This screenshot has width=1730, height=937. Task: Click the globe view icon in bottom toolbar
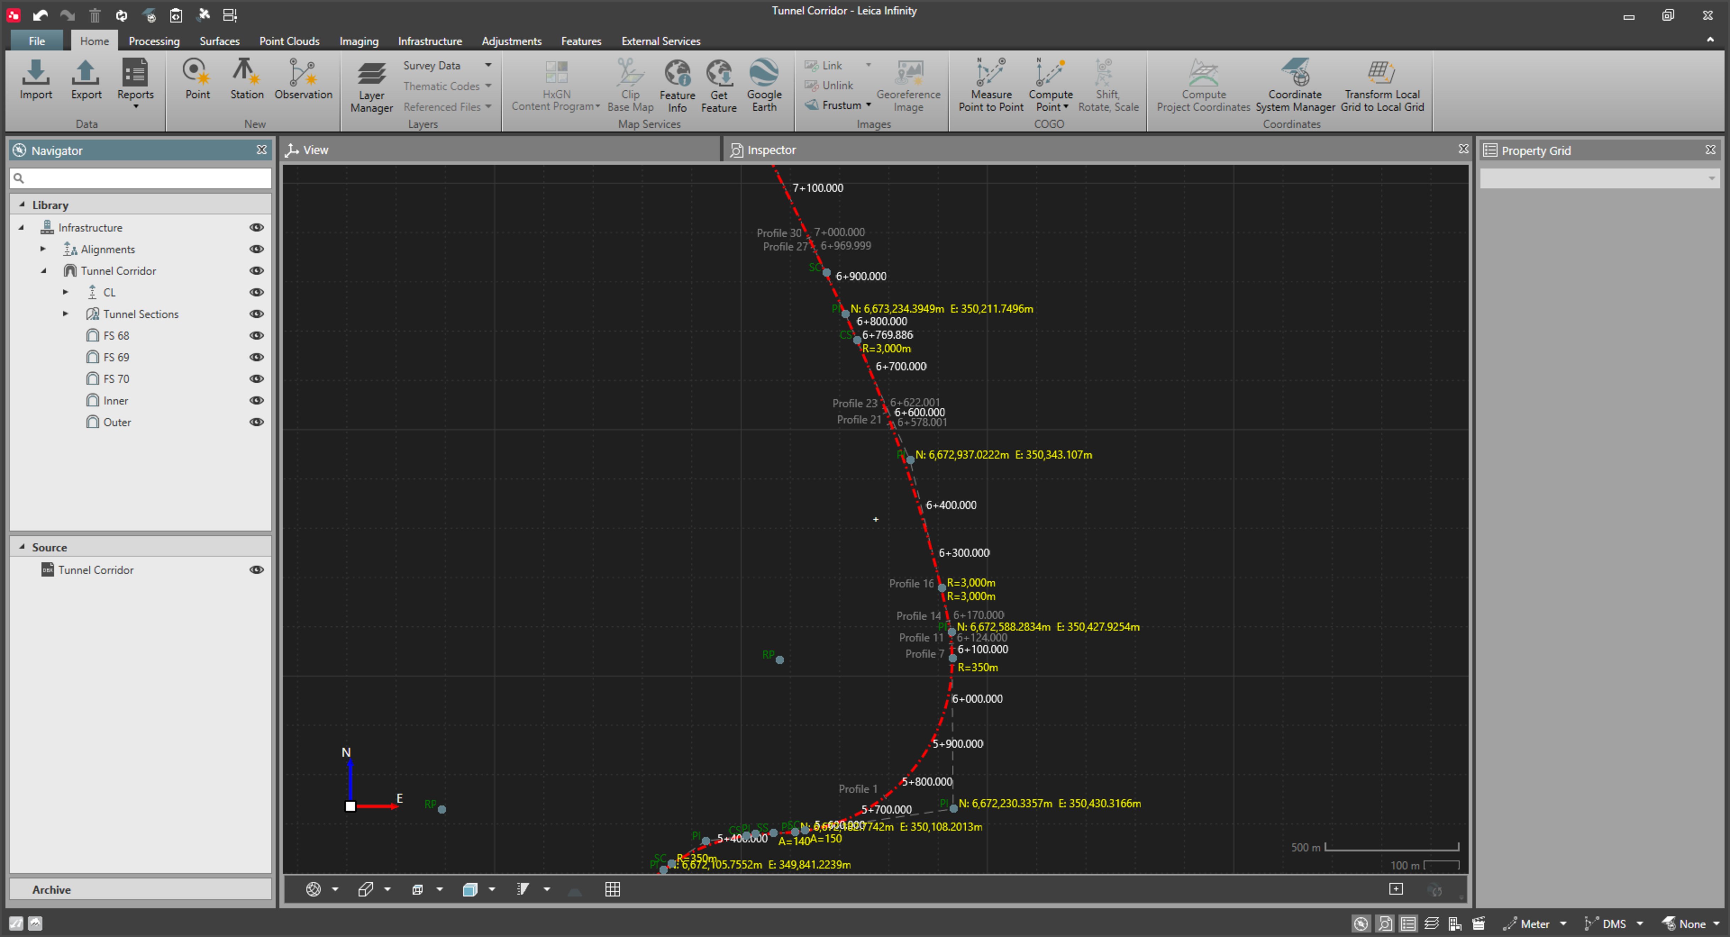tap(313, 889)
